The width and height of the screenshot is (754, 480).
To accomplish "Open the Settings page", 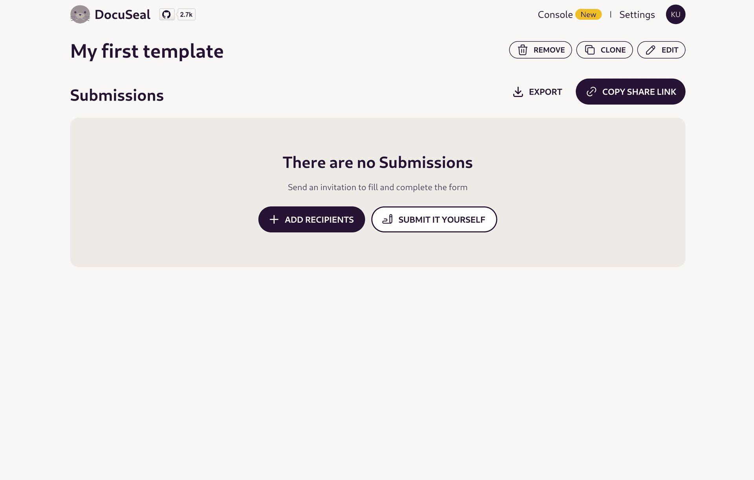I will 637,15.
